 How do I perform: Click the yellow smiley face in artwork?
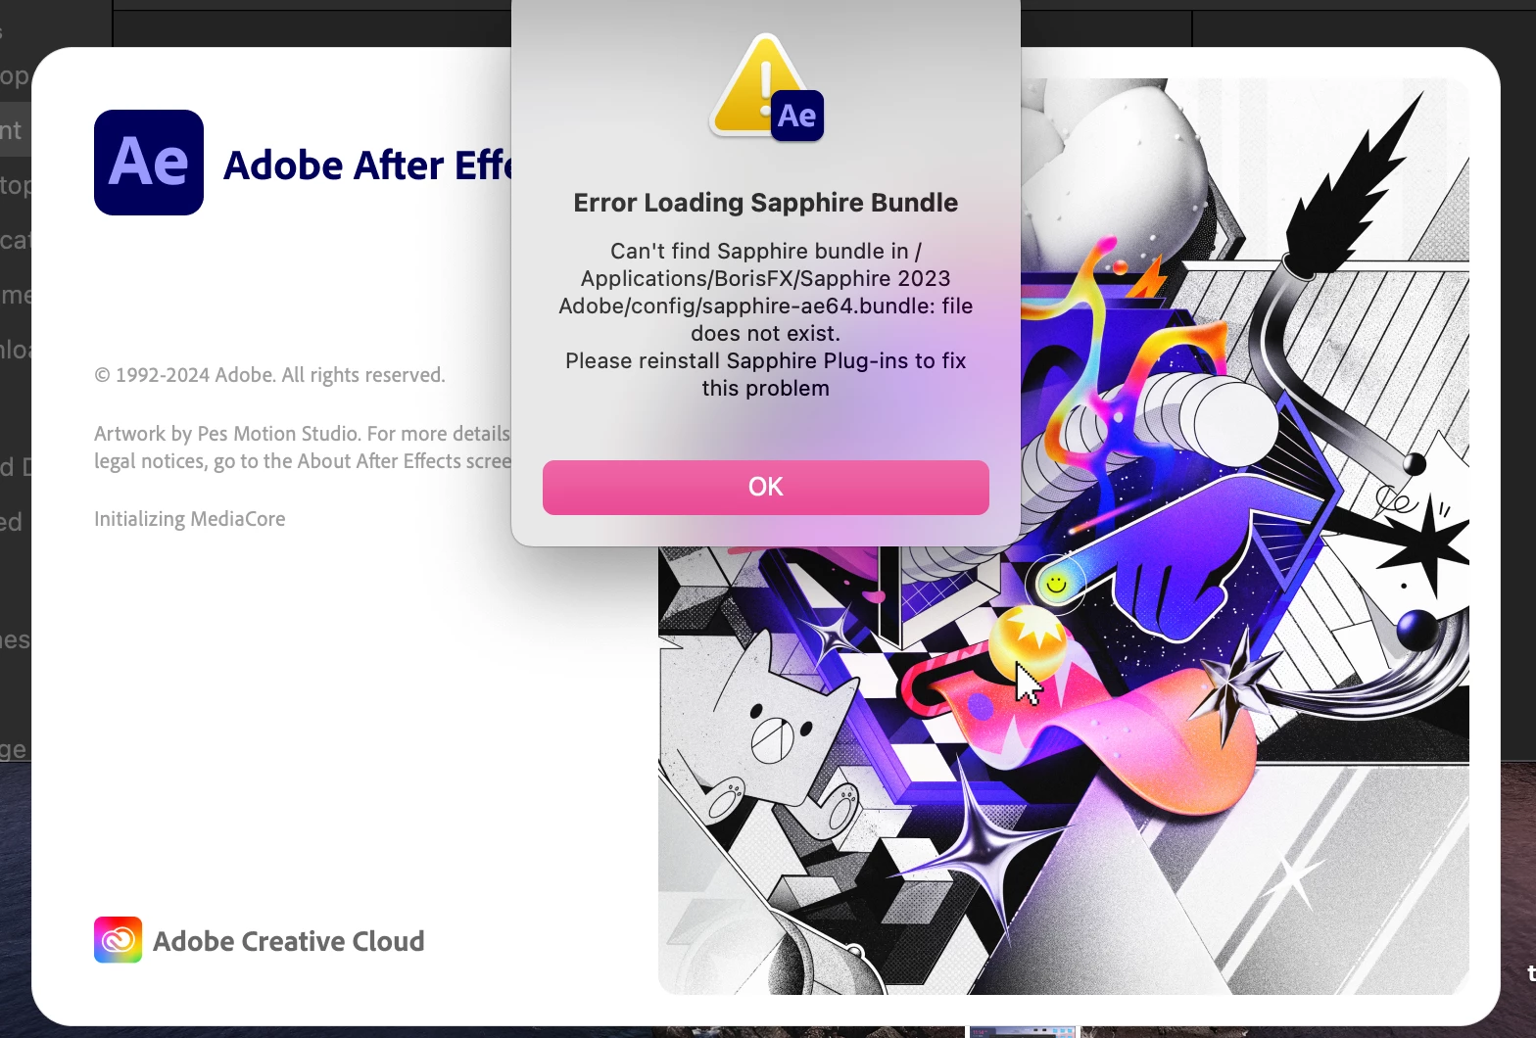1056,585
